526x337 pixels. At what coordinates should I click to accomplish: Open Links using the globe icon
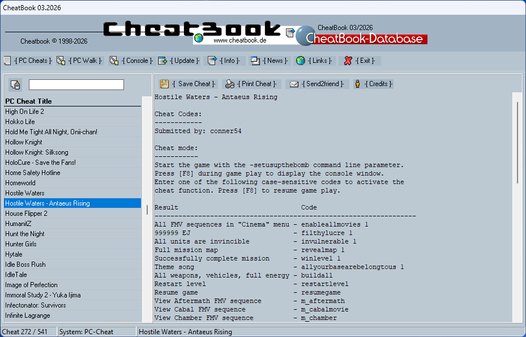coord(300,61)
